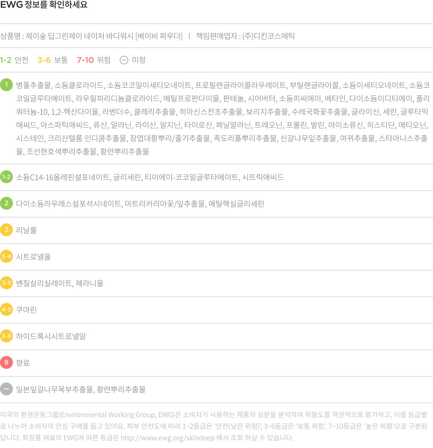This screenshot has height=448, width=433.
Task: Click the green grade 2 badge
Action: pos(6,203)
